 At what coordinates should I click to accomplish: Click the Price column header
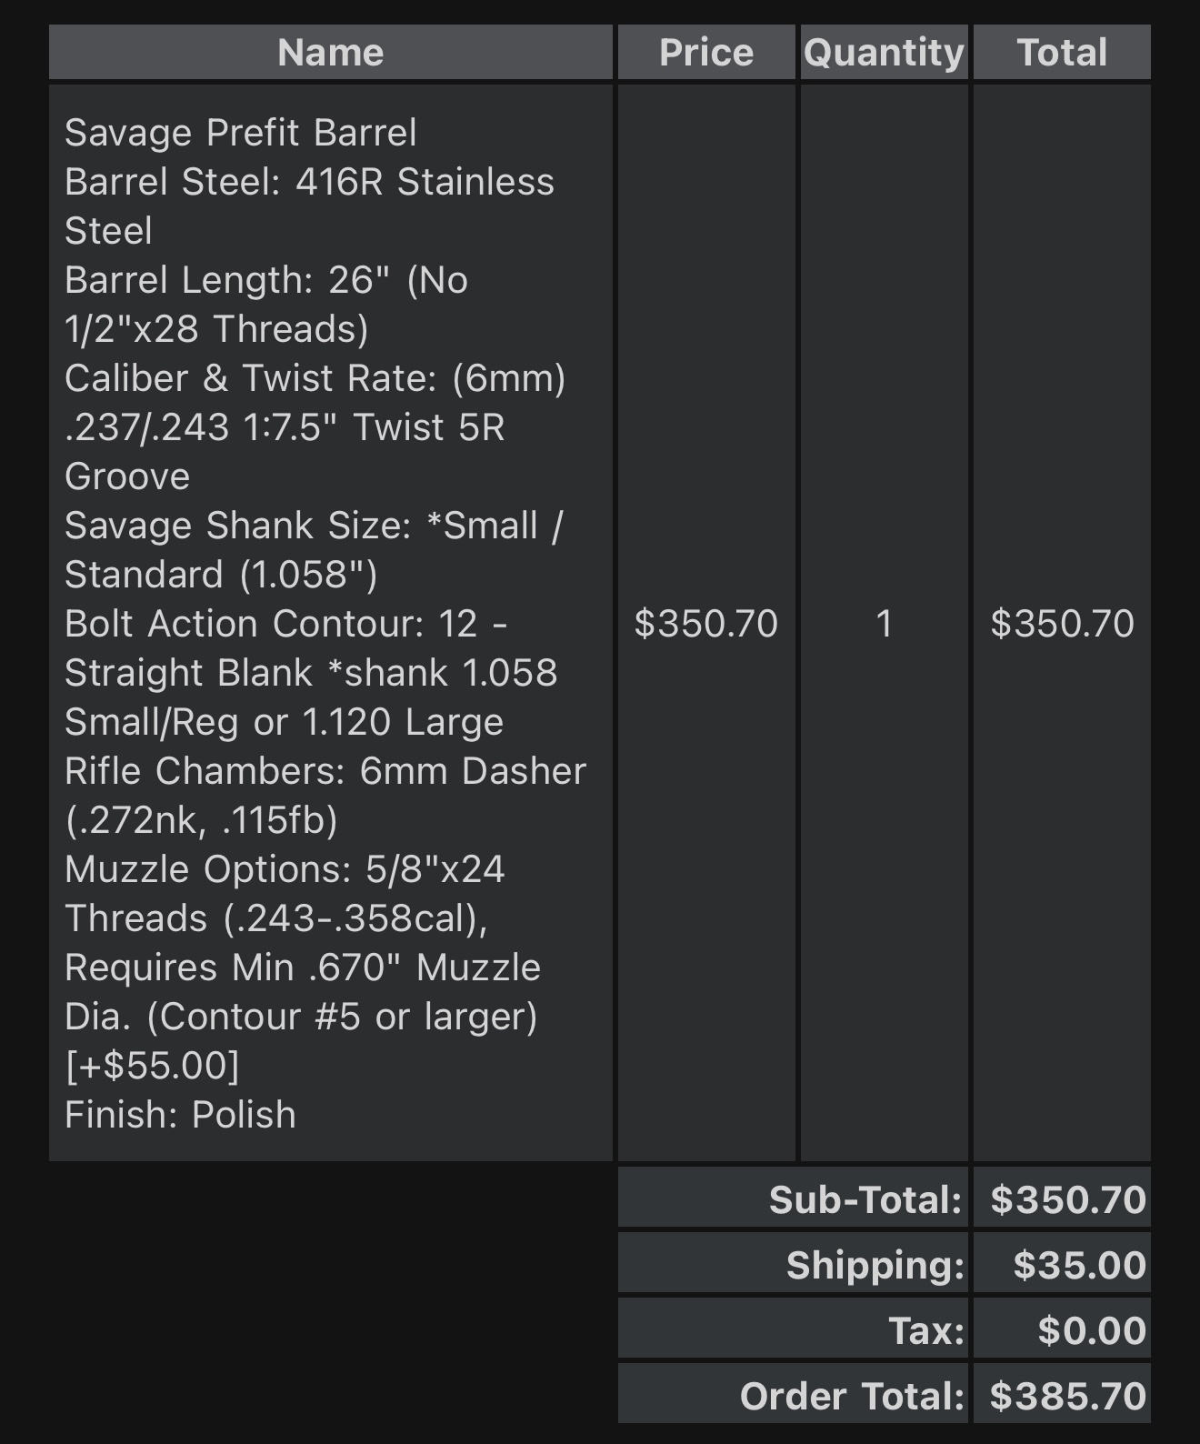(x=706, y=53)
